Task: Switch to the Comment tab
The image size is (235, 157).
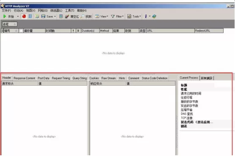Action: [134, 78]
